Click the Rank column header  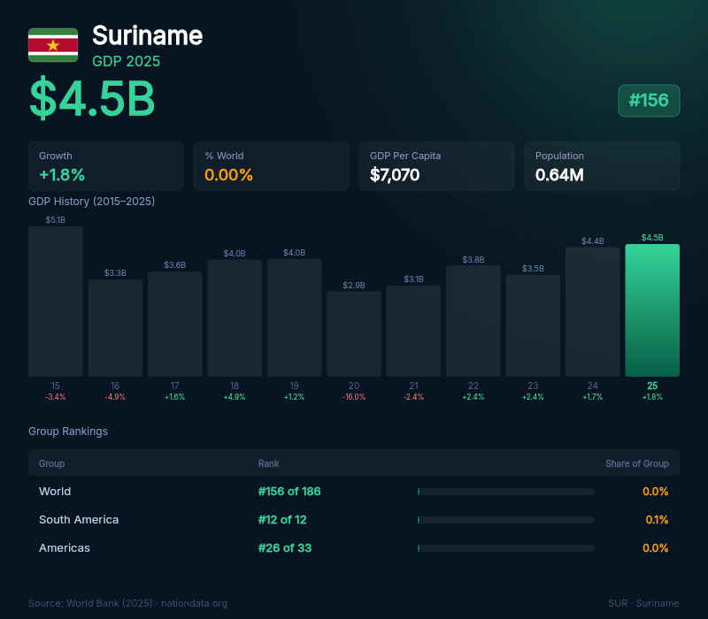click(269, 463)
